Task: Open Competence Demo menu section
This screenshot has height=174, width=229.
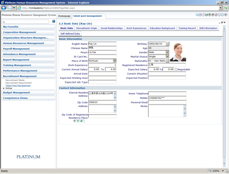Action: tap(28, 98)
